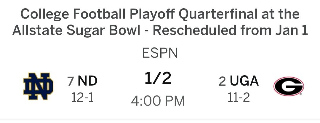
Task: Click the 1/2 game date
Action: coord(158,79)
